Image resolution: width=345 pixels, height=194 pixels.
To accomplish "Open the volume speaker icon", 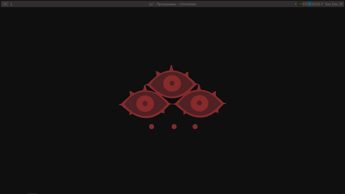I will [x=305, y=4].
